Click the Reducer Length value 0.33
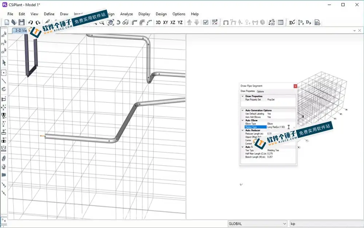364x228 pixels. click(269, 134)
